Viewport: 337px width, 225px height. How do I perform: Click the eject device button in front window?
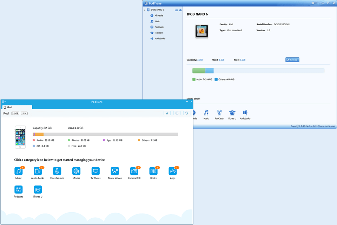pos(167,113)
